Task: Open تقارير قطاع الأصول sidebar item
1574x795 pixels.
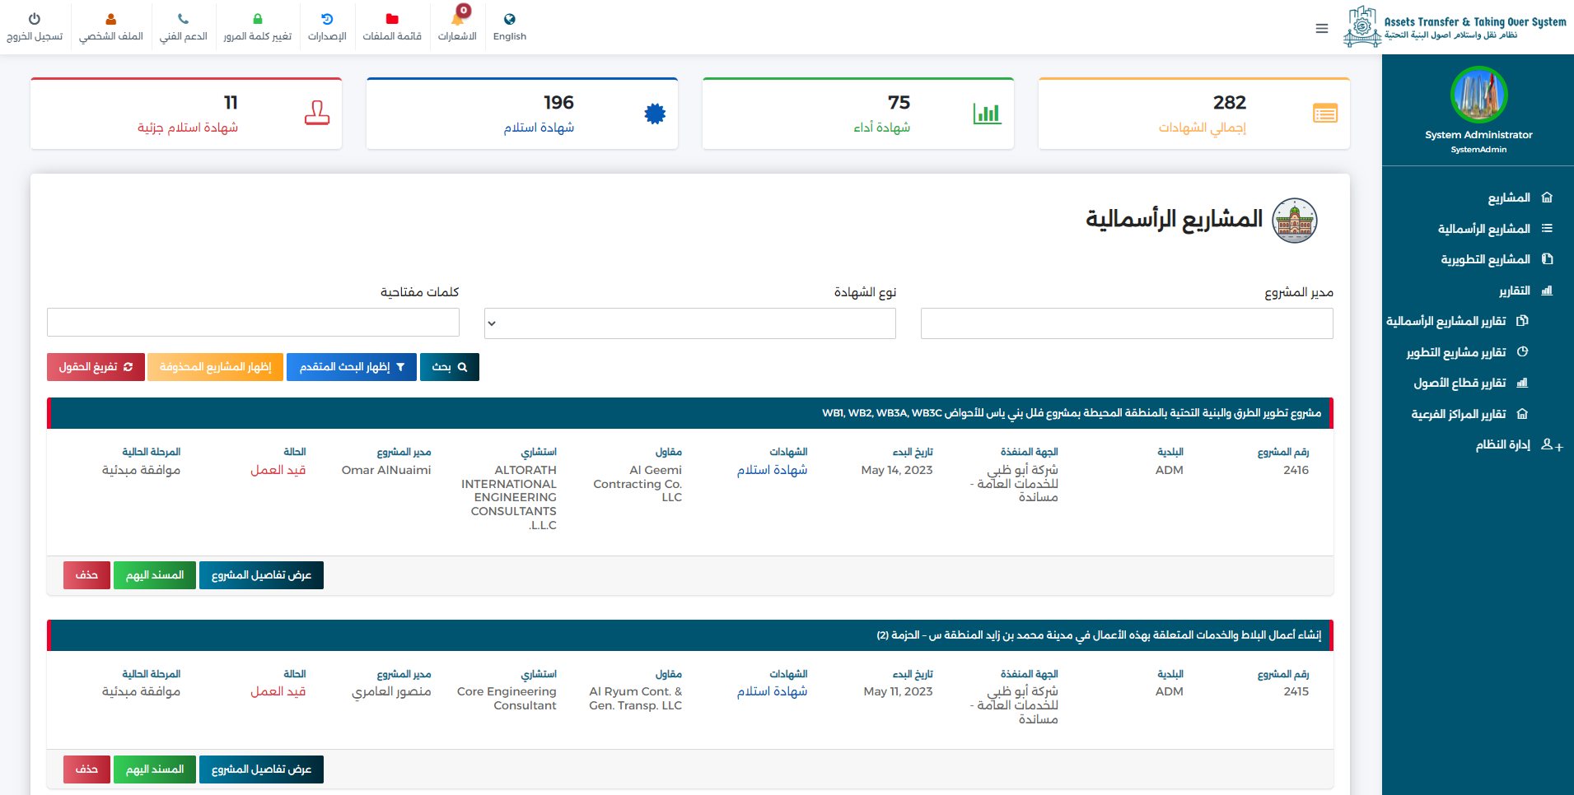Action: pyautogui.click(x=1460, y=383)
